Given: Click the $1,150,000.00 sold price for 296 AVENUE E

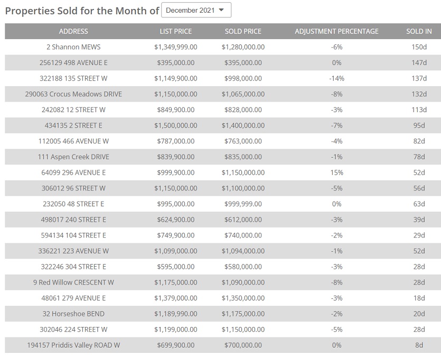Looking at the screenshot, I should pyautogui.click(x=243, y=172).
